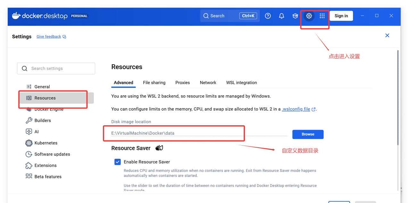This screenshot has width=410, height=203.
Task: Open the Beta features section
Action: pos(48,176)
